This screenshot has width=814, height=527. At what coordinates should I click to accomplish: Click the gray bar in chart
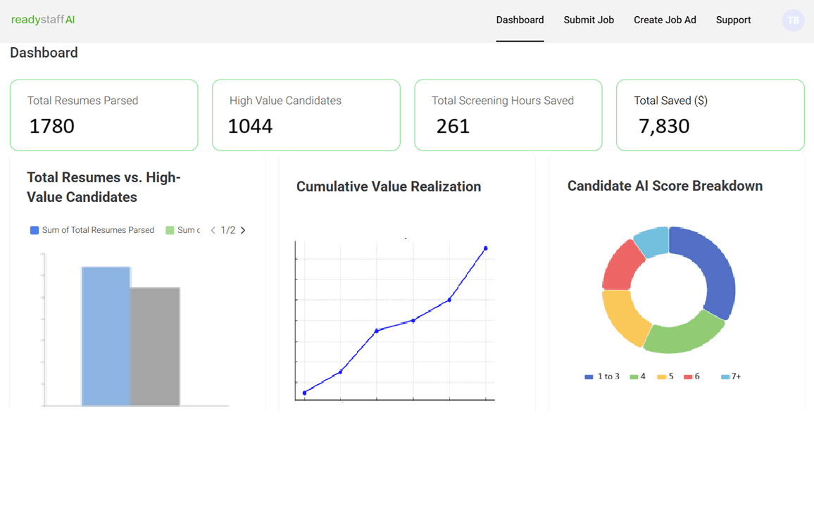tap(155, 346)
